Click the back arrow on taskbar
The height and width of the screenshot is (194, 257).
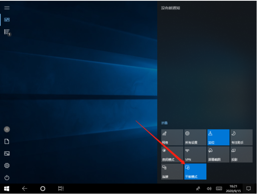coord(25,189)
